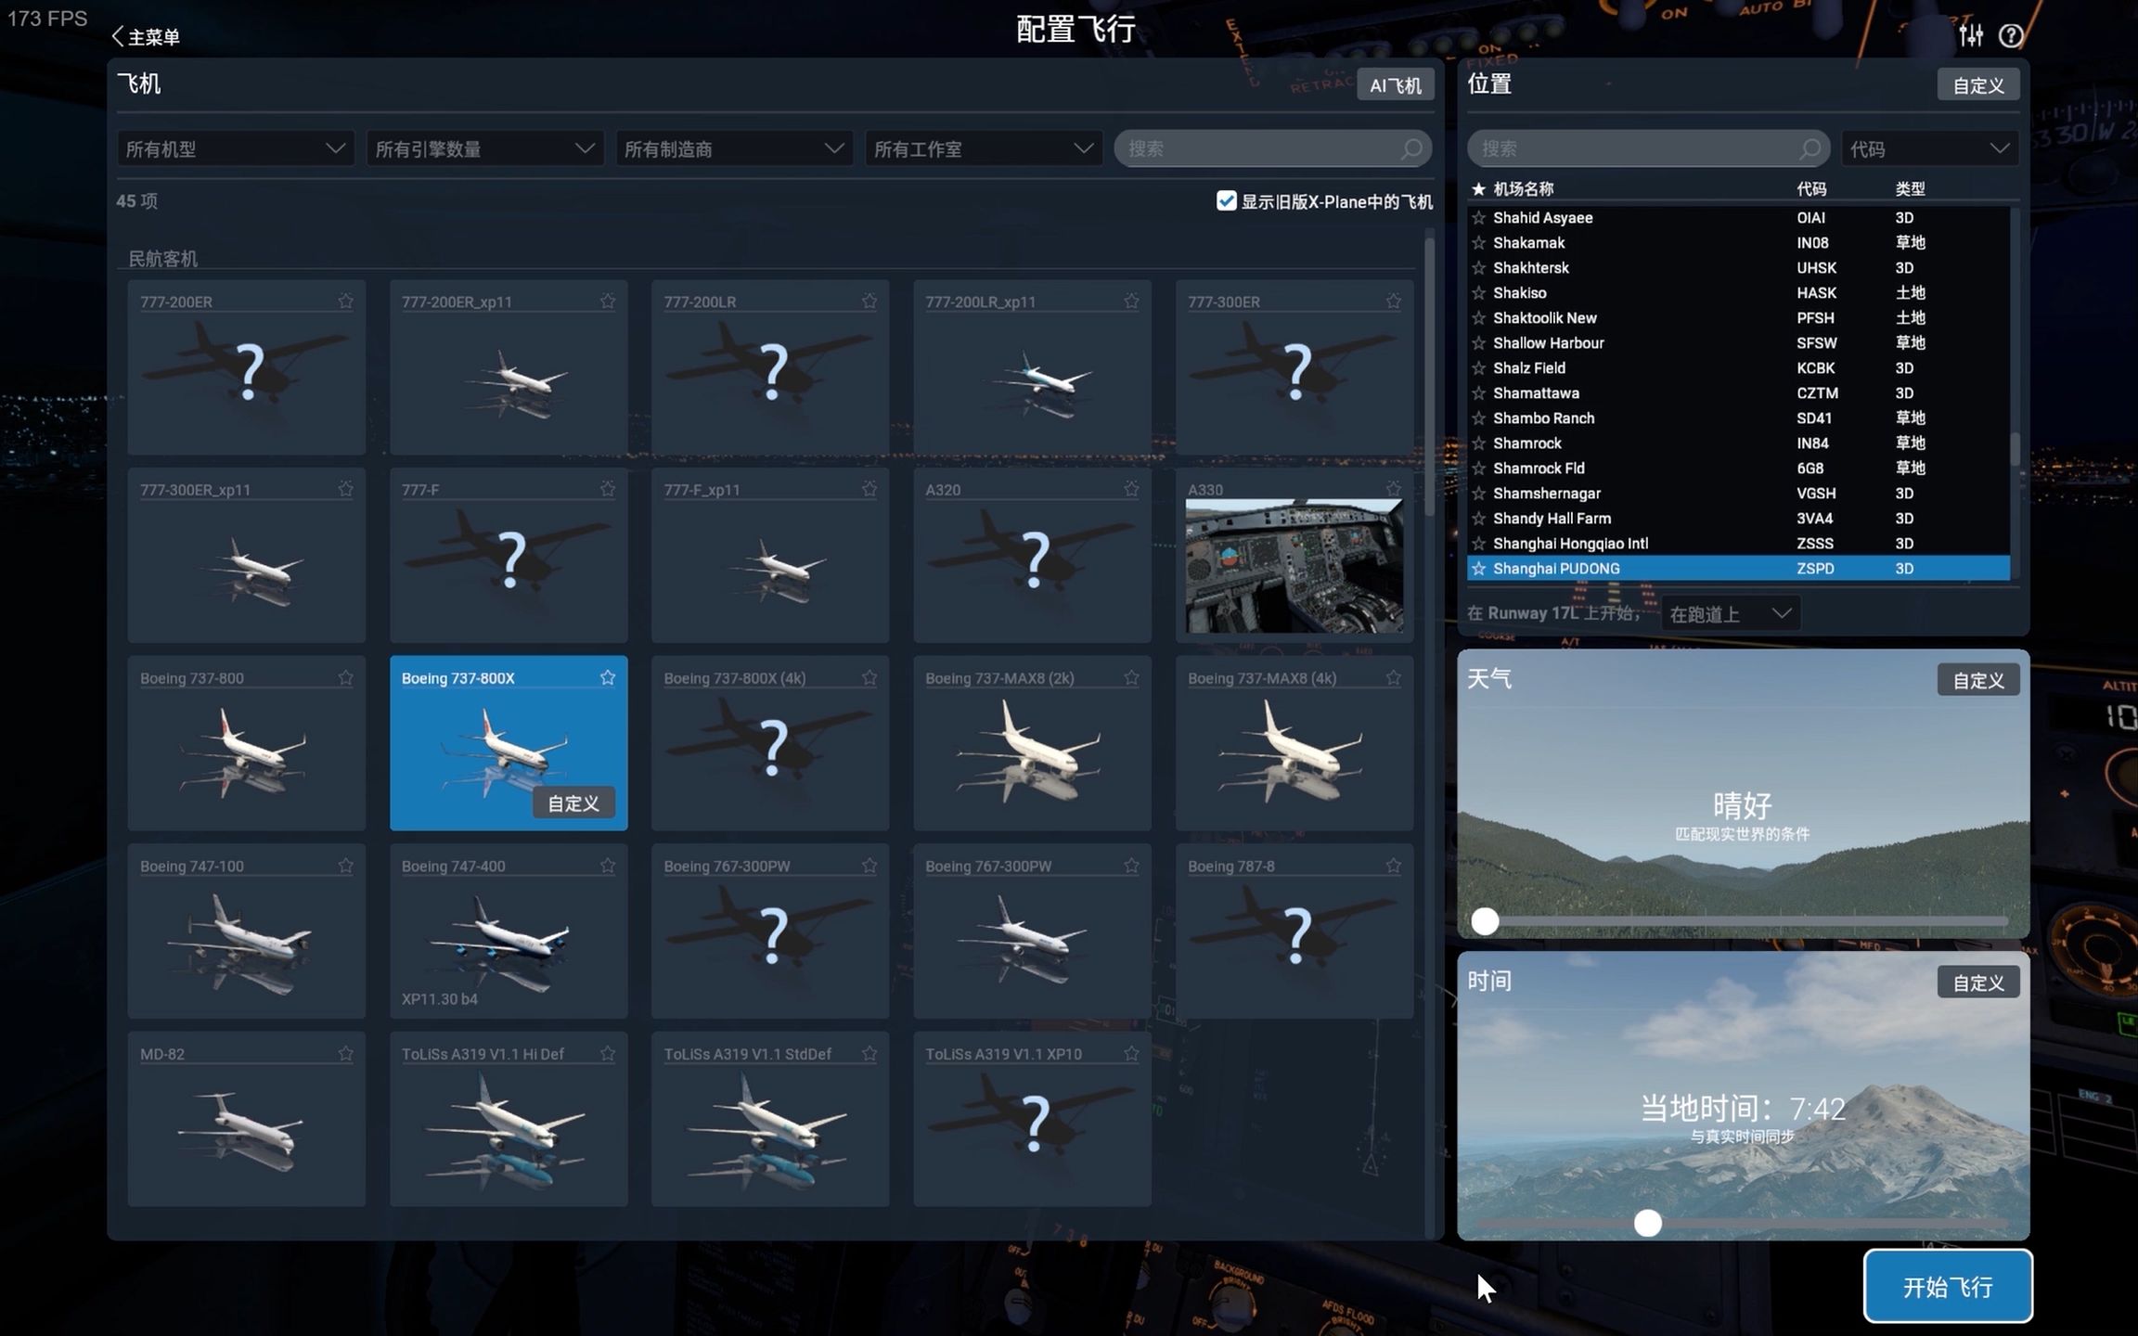2138x1336 pixels.
Task: Uncheck 显示旧版X-Plane中的飞机 checkbox
Action: pyautogui.click(x=1226, y=200)
